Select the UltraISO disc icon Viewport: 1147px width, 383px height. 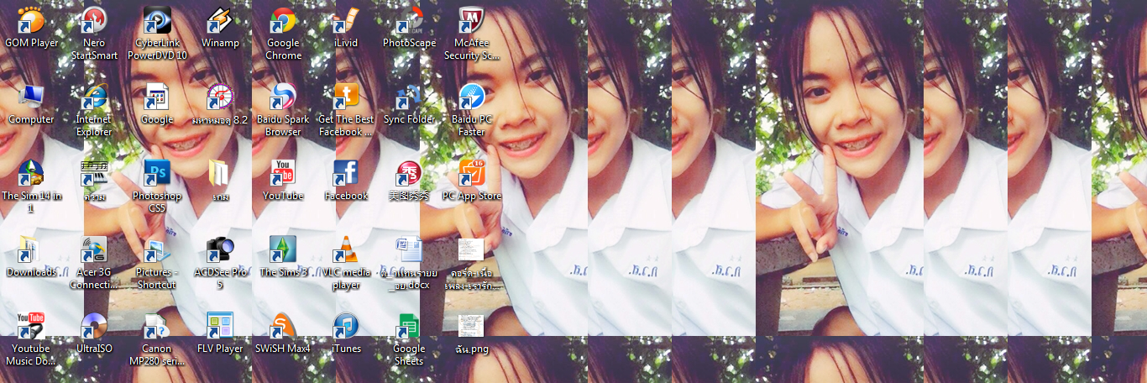point(94,326)
